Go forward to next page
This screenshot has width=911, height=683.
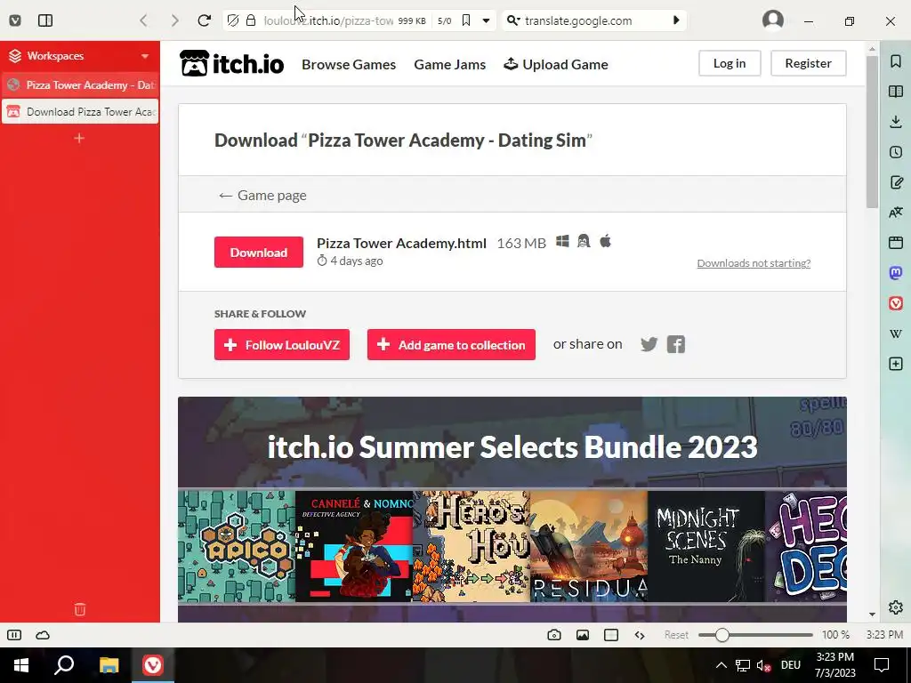(x=174, y=21)
